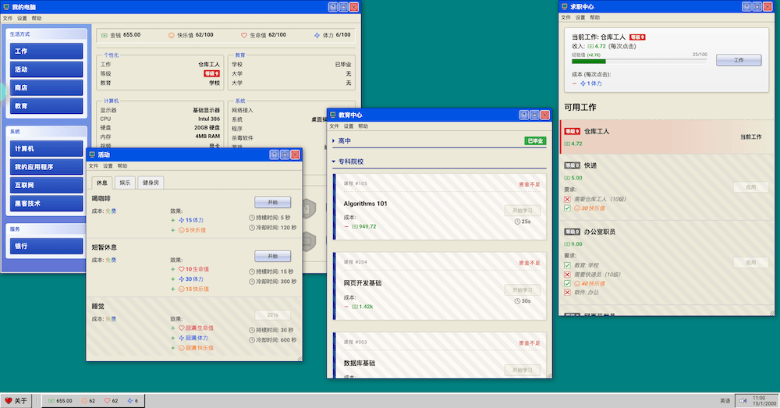Viewport: 780px width, 408px height.
Task: Click 开始 for the 喝咖啡 activity
Action: 272,202
